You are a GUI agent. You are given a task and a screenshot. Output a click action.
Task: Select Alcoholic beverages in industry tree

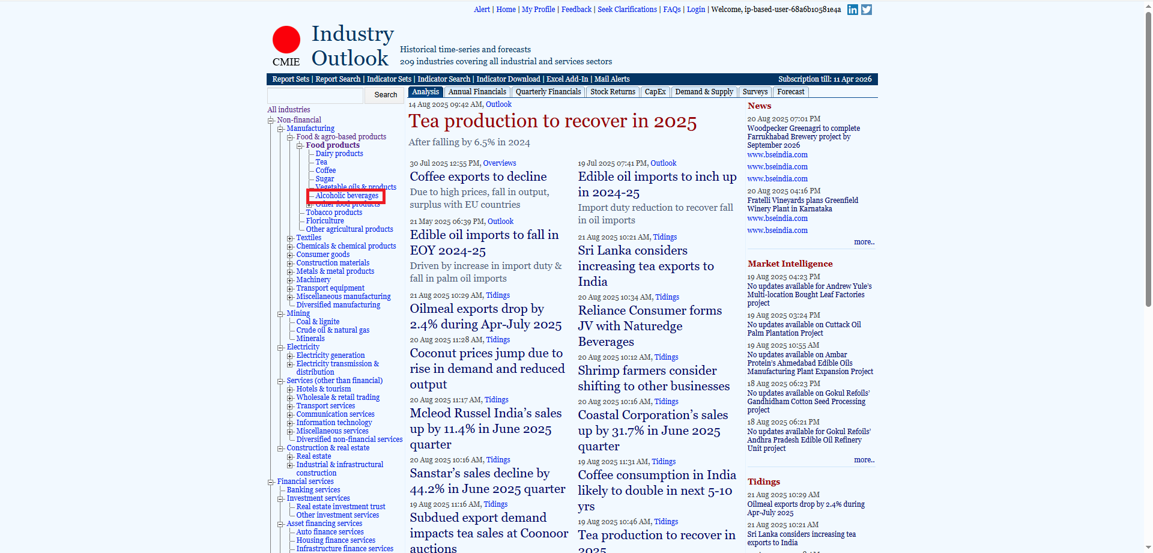(347, 196)
